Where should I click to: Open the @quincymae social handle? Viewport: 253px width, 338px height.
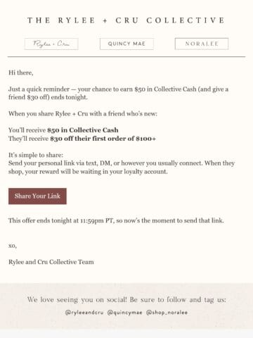coord(124,313)
